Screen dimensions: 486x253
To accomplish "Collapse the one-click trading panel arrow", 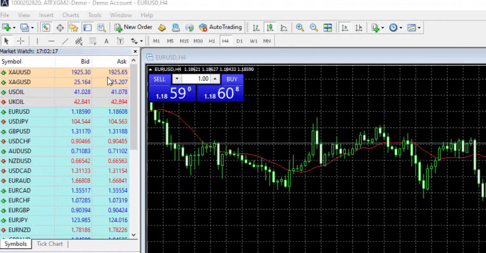I will pyautogui.click(x=151, y=70).
